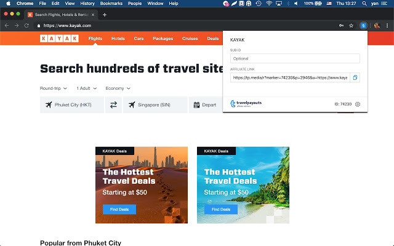This screenshot has height=246, width=394.
Task: Click the US flag input source
Action: tap(329, 3)
